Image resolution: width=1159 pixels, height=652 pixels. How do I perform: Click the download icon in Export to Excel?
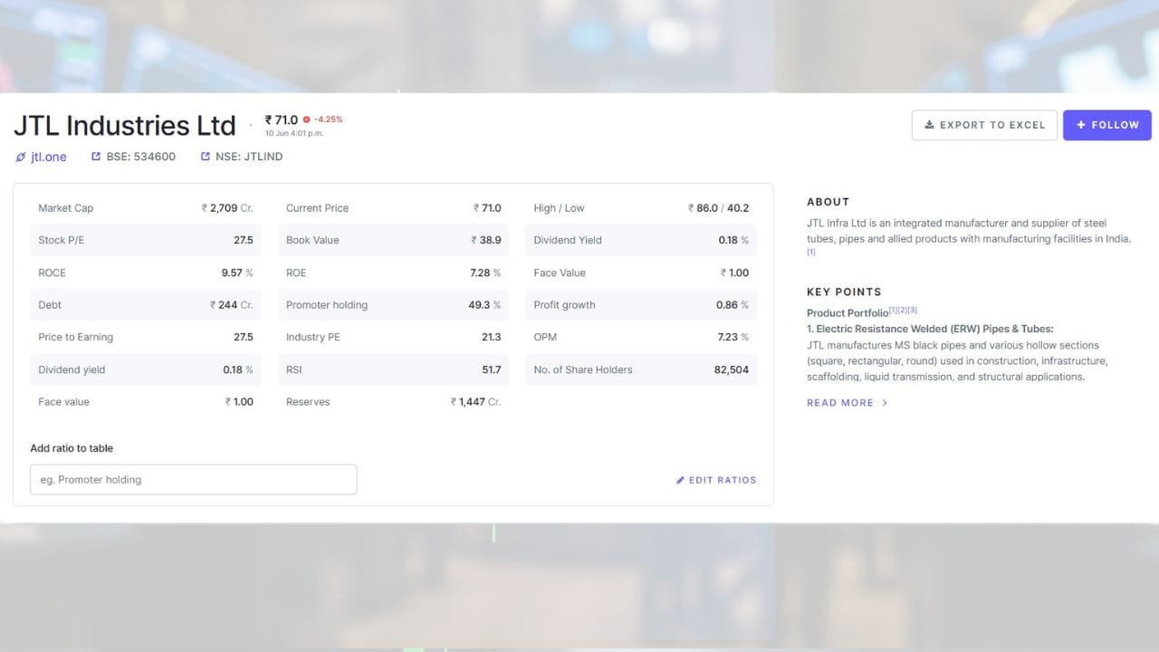[x=929, y=125]
